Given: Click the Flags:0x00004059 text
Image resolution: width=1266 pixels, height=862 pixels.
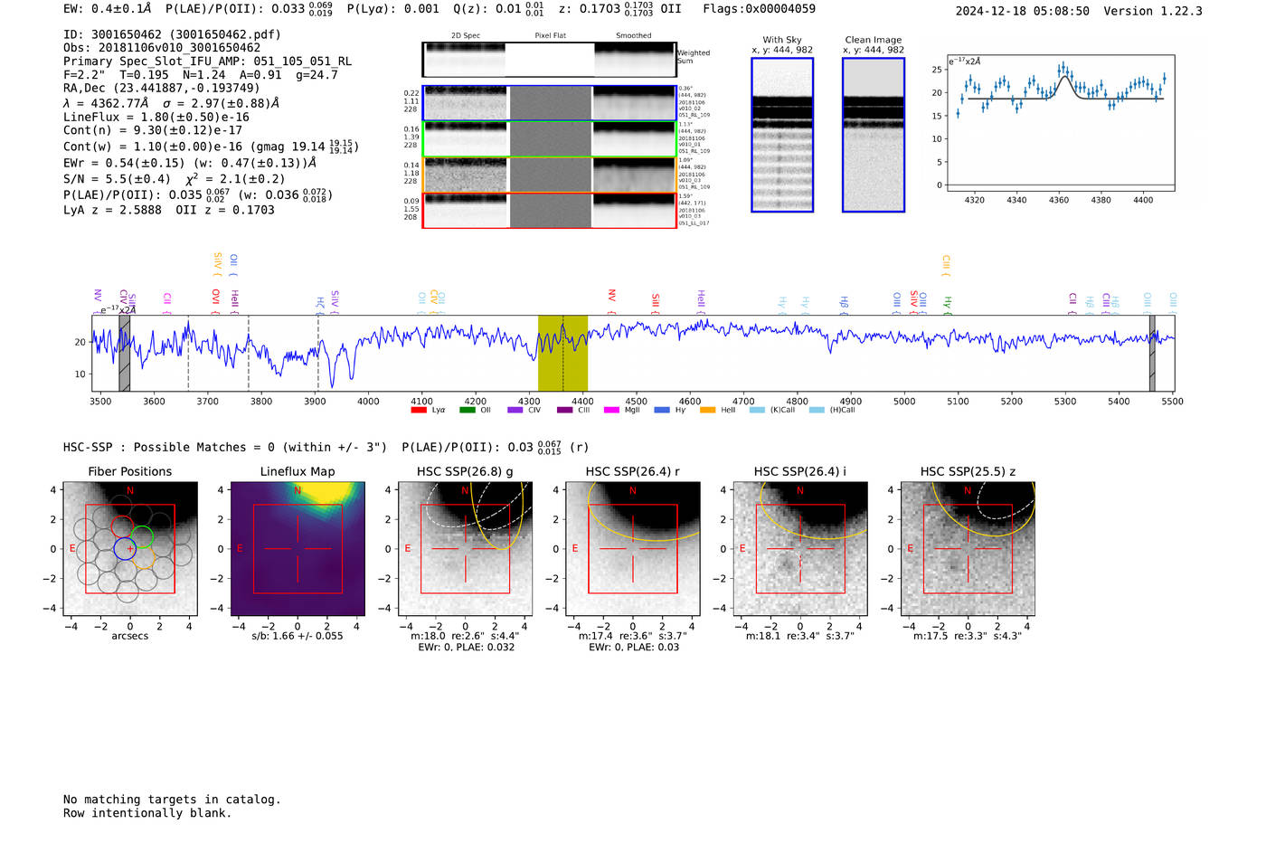Looking at the screenshot, I should coord(759,9).
